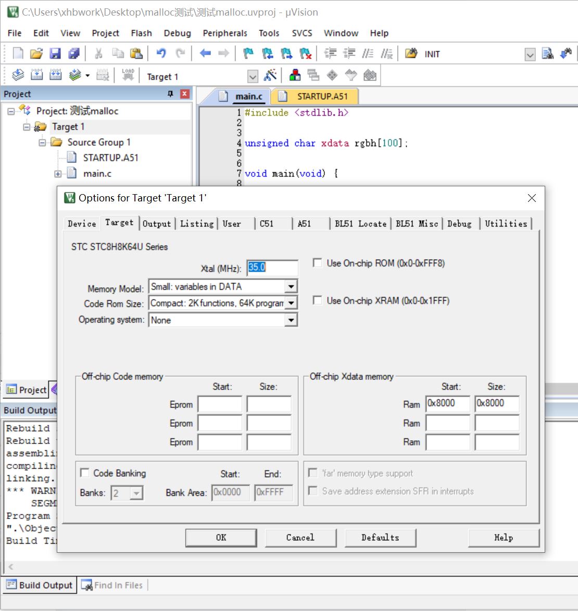
Task: Confirm the options with the OK button
Action: pyautogui.click(x=221, y=538)
